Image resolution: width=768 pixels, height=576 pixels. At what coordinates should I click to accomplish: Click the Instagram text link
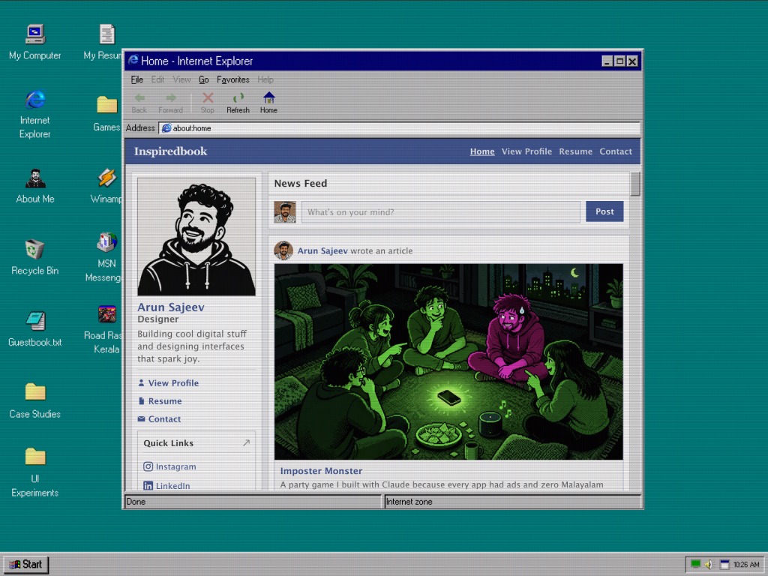(x=175, y=466)
